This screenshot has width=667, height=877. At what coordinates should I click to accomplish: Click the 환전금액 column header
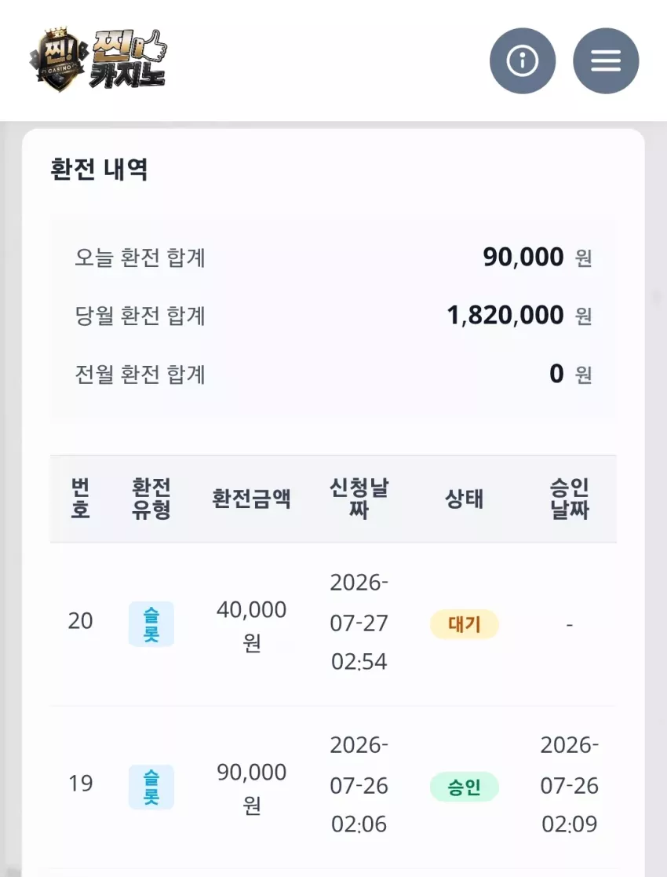[251, 499]
